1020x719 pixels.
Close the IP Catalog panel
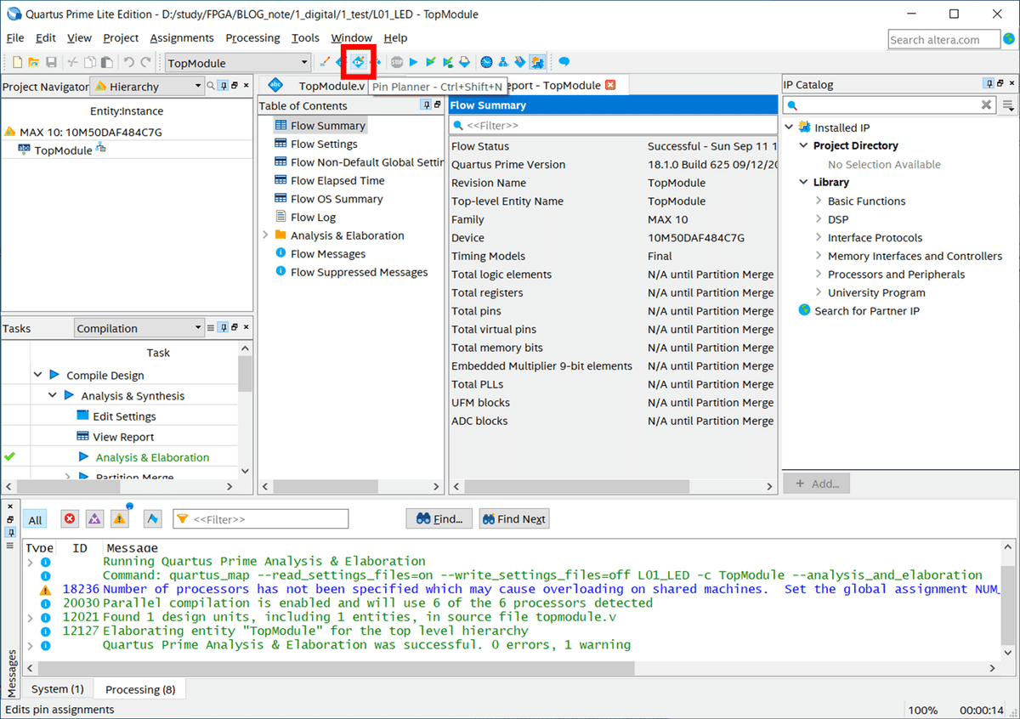coord(1013,84)
